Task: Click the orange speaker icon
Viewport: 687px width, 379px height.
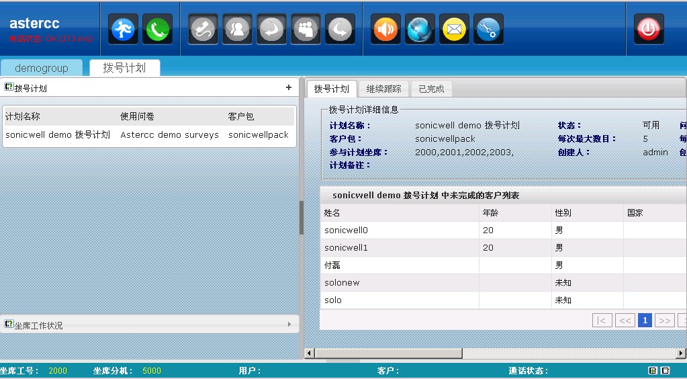Action: point(386,30)
